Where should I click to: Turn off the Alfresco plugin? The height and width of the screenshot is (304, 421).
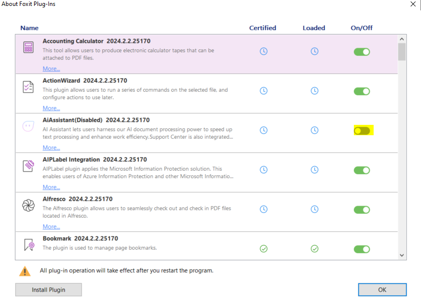(x=362, y=209)
